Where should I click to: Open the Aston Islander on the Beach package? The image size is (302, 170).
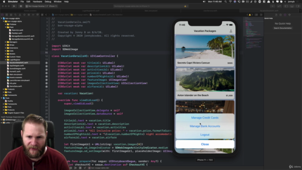coord(205,83)
